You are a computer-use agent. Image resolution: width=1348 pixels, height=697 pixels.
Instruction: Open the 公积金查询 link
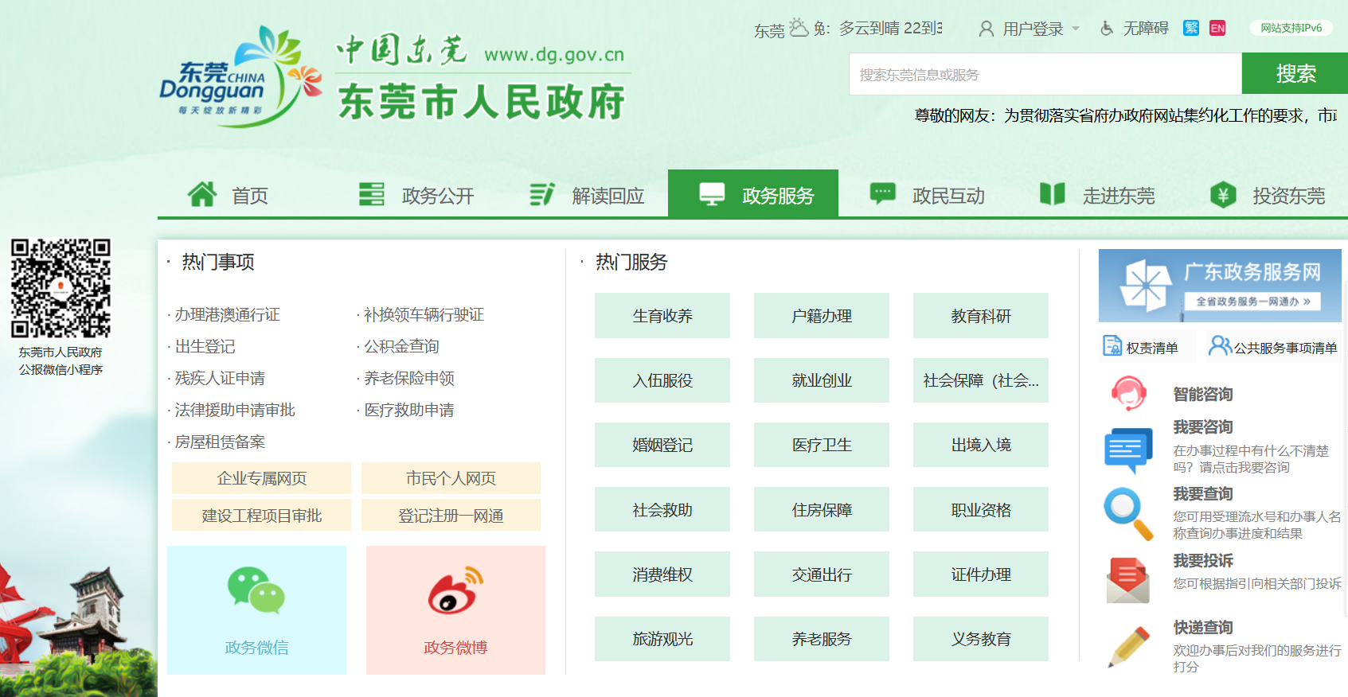[401, 346]
